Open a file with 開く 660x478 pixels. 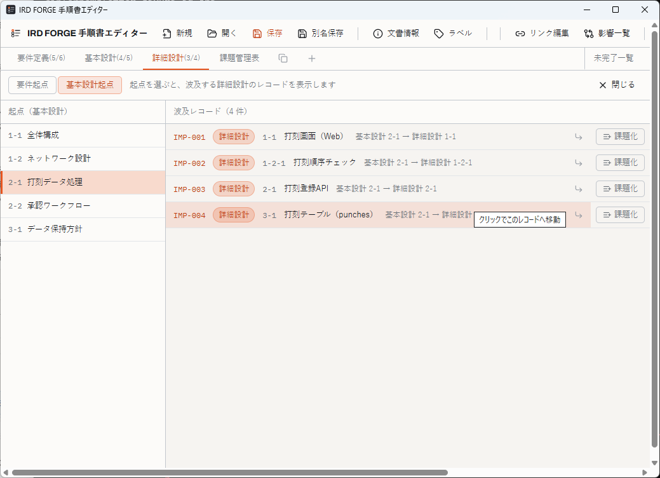(x=222, y=33)
